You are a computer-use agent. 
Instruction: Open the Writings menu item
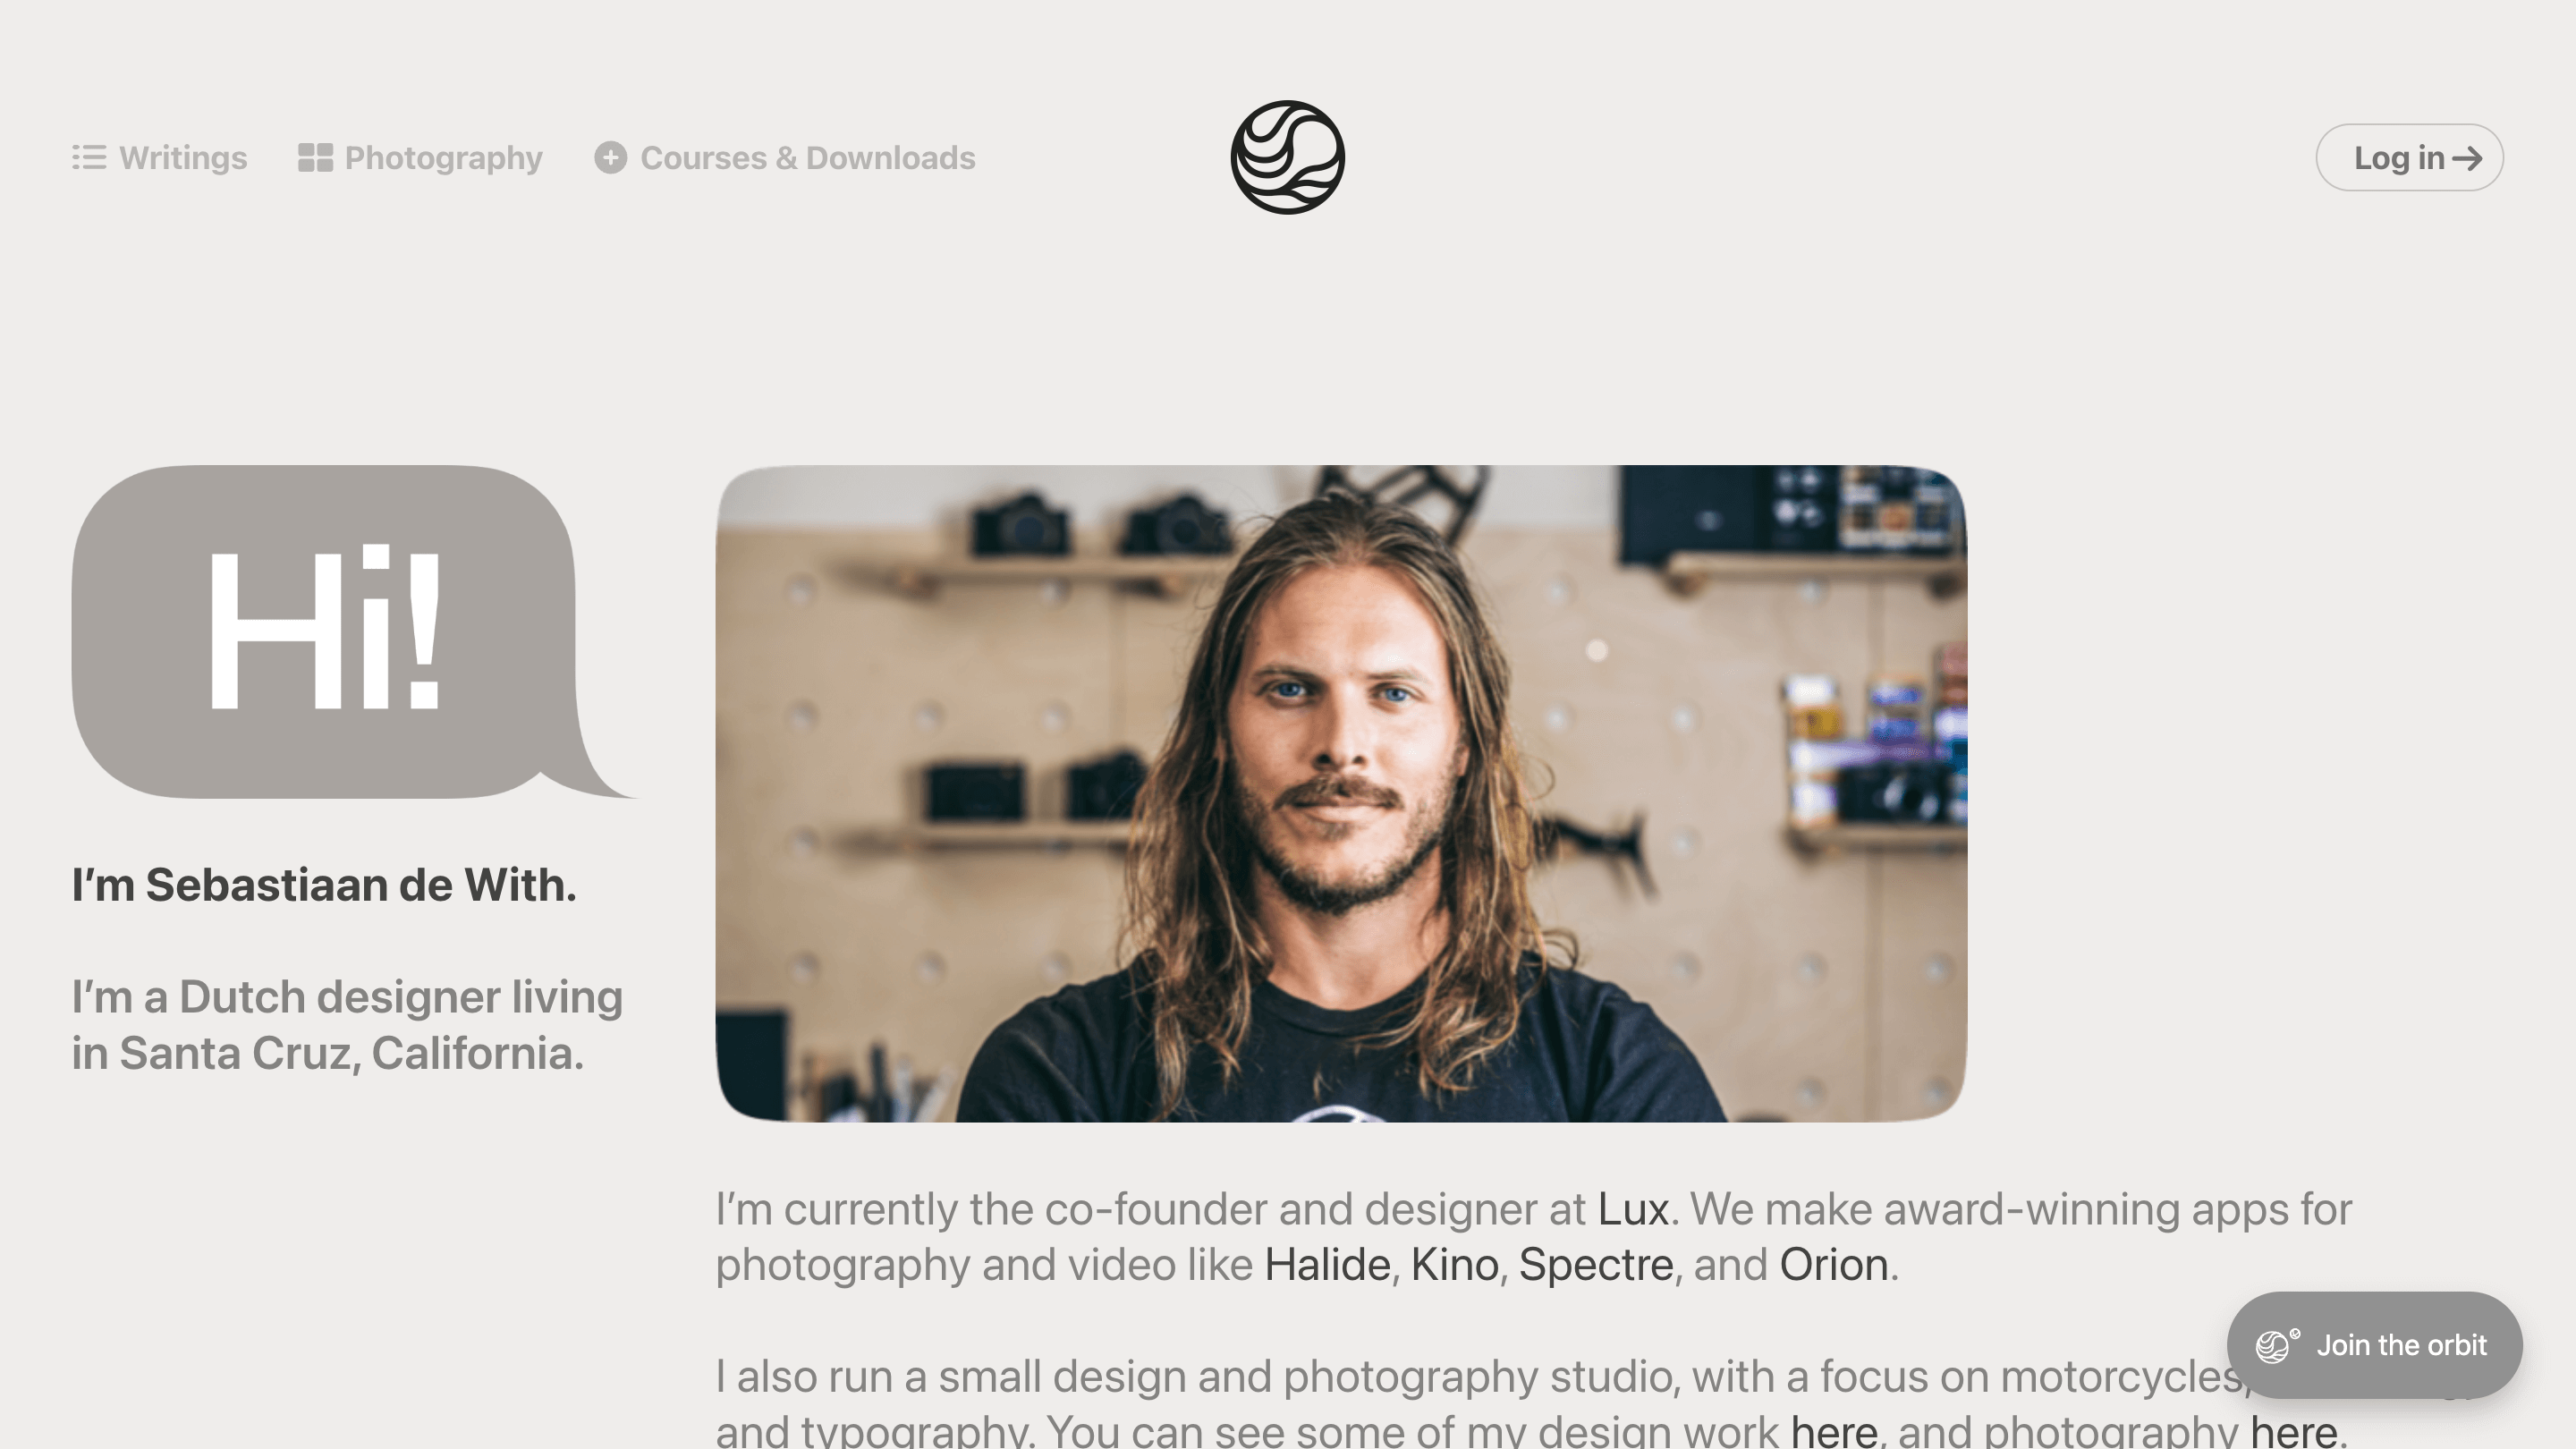pyautogui.click(x=183, y=157)
